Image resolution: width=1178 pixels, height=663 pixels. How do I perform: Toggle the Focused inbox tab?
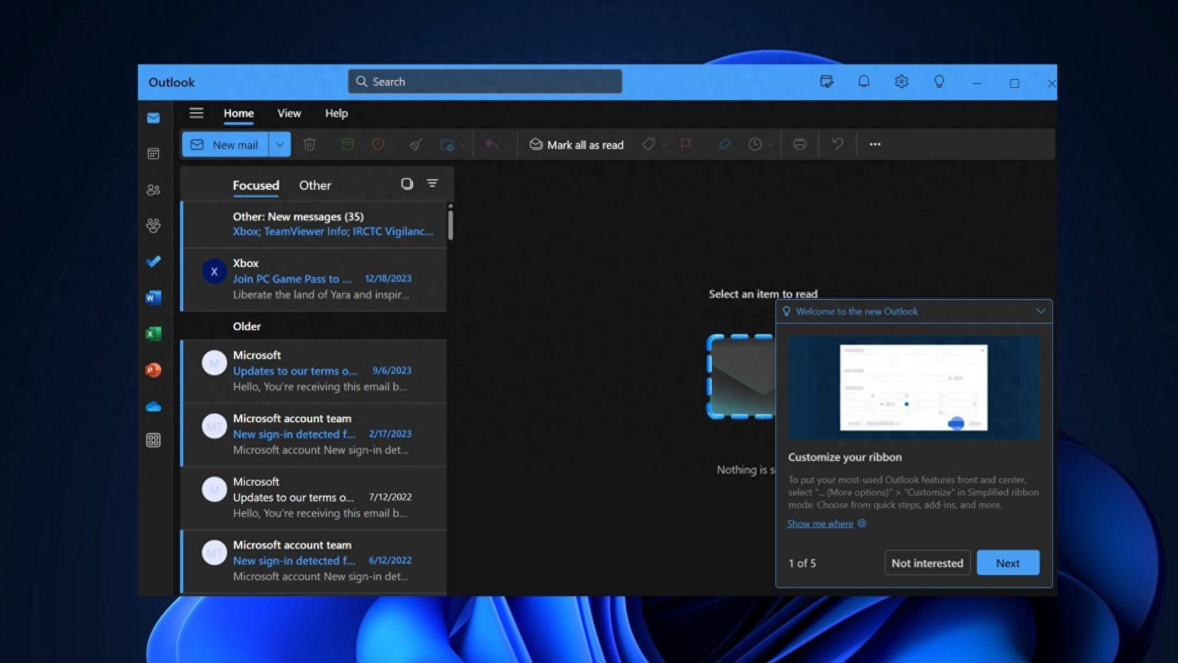256,185
